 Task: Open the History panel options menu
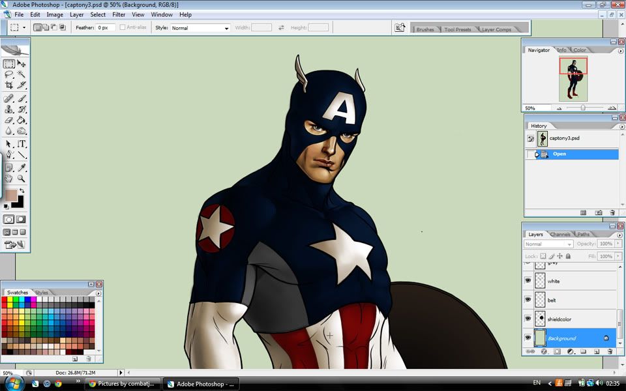621,126
